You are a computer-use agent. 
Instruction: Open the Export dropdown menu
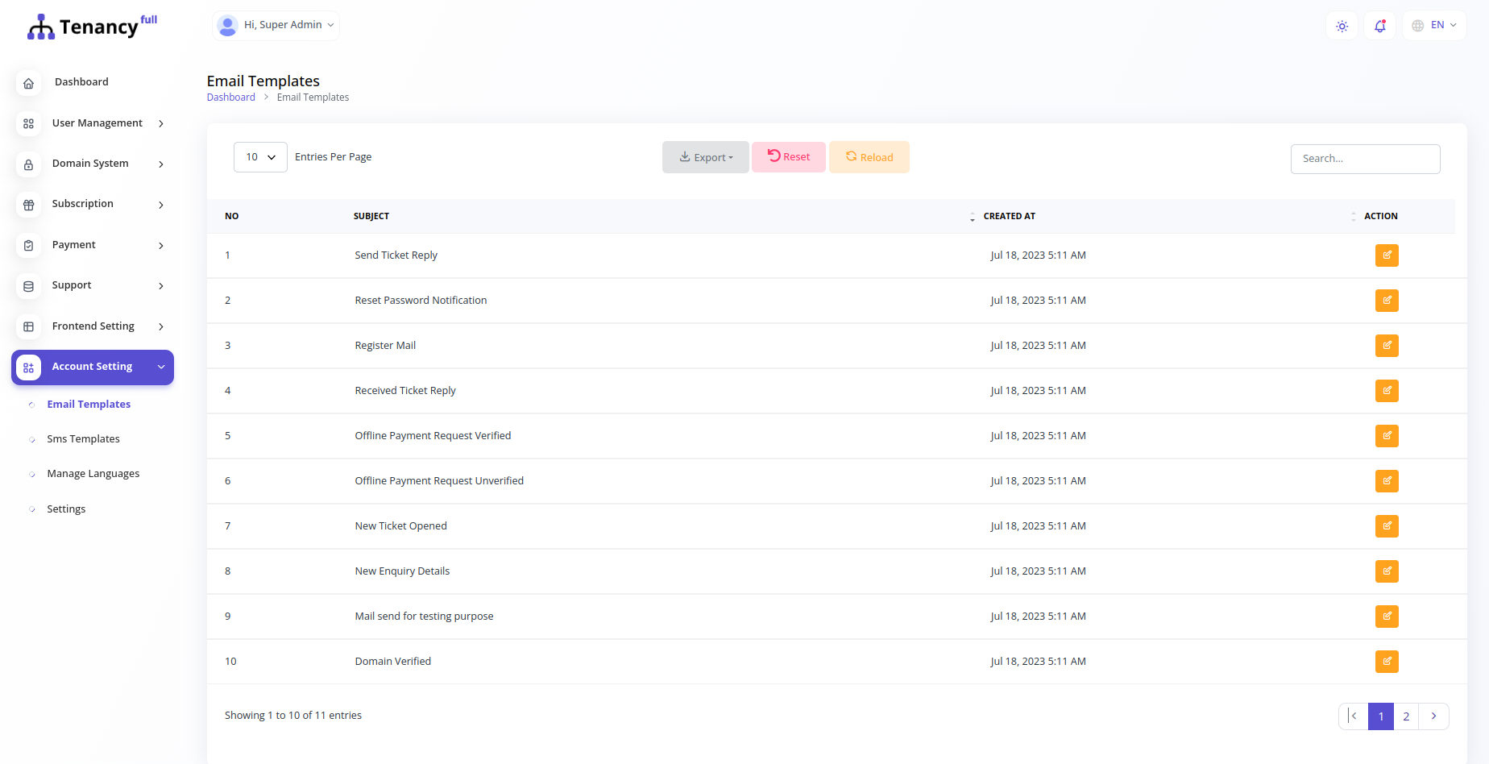click(705, 156)
